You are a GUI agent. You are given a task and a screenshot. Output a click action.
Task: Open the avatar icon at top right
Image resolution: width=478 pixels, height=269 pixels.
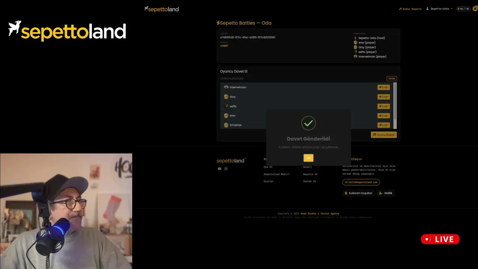475,9
